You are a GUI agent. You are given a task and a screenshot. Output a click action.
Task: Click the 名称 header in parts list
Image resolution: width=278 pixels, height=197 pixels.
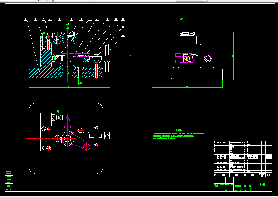point(237,175)
